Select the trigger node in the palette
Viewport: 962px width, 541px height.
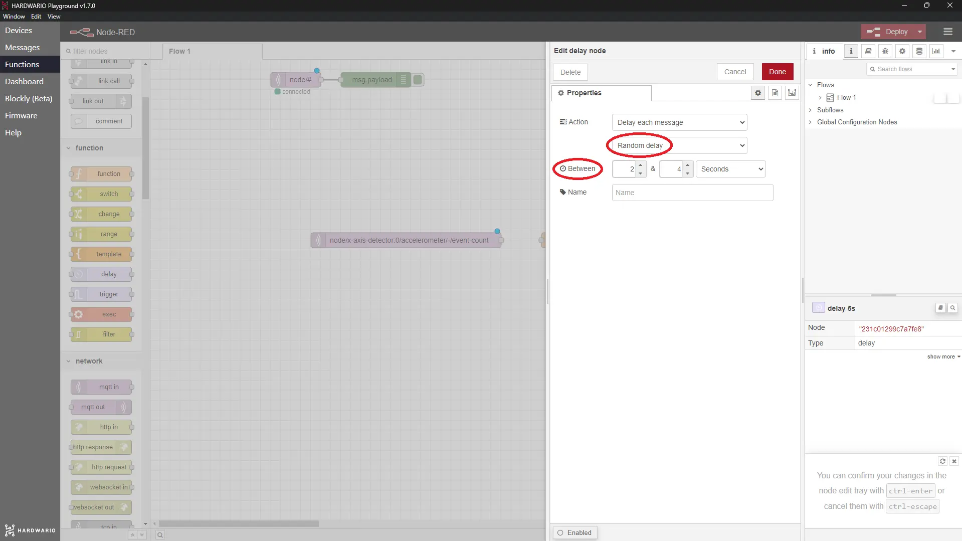[102, 294]
